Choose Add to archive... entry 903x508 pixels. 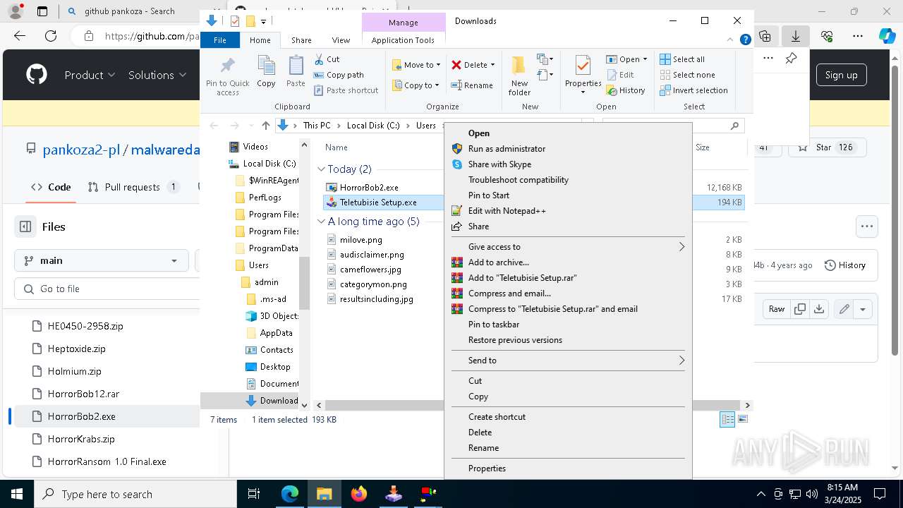point(568,262)
